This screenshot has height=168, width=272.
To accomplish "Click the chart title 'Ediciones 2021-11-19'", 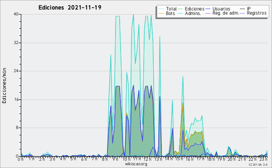I will click(70, 8).
